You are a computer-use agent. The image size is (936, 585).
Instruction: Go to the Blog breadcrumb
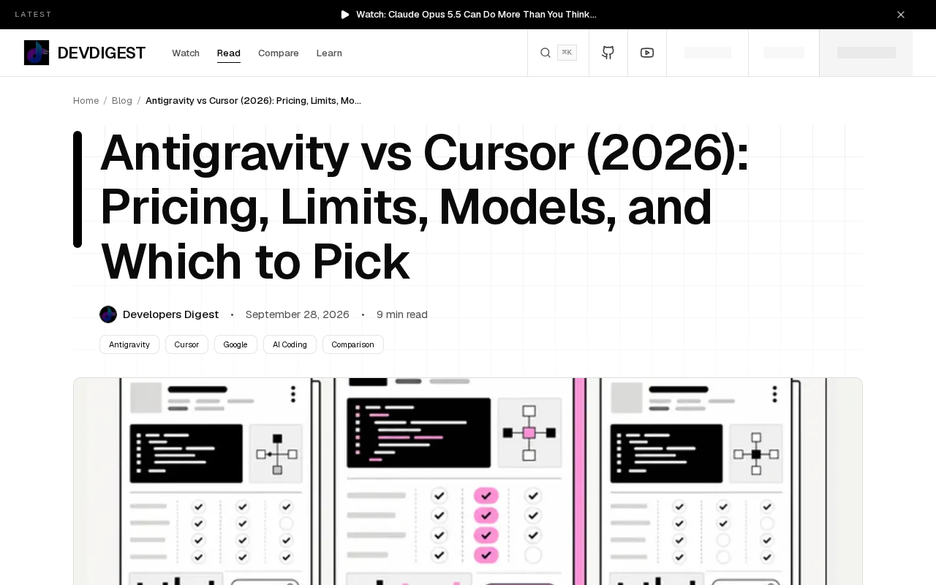coord(122,100)
